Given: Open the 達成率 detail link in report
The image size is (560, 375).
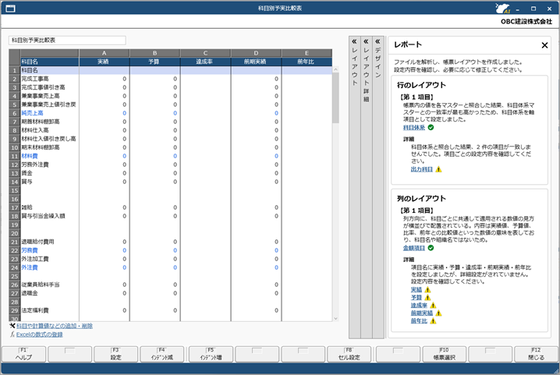Looking at the screenshot, I should (x=419, y=306).
